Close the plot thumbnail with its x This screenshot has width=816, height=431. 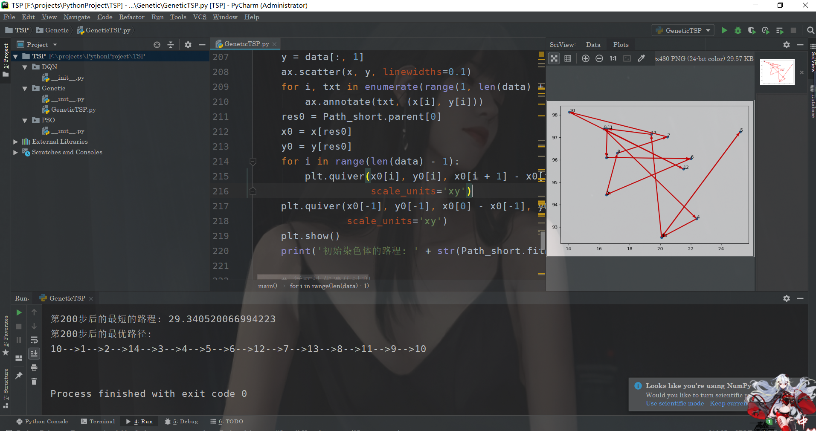click(801, 72)
